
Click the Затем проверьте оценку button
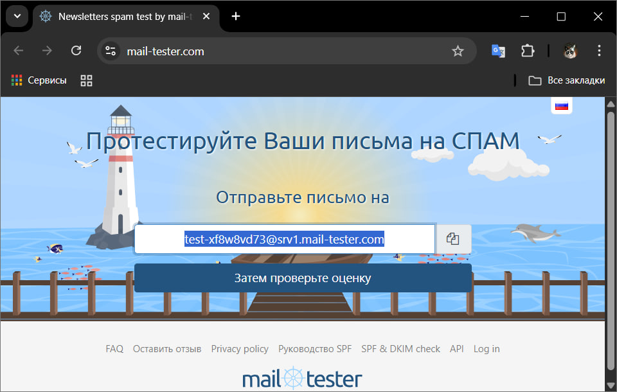click(x=302, y=278)
